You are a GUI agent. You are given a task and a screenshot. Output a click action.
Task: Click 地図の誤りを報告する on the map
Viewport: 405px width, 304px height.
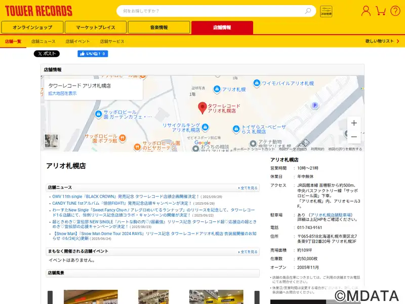click(345, 149)
